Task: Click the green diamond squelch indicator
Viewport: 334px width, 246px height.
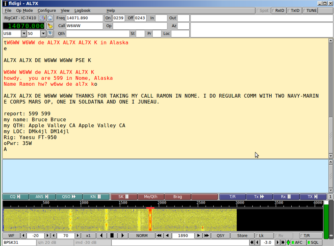Action: [x=288, y=243]
